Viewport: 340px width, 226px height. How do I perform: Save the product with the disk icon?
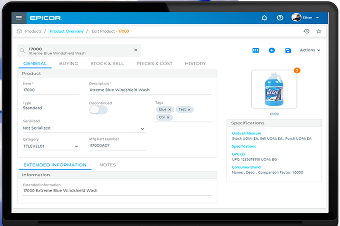click(x=288, y=51)
